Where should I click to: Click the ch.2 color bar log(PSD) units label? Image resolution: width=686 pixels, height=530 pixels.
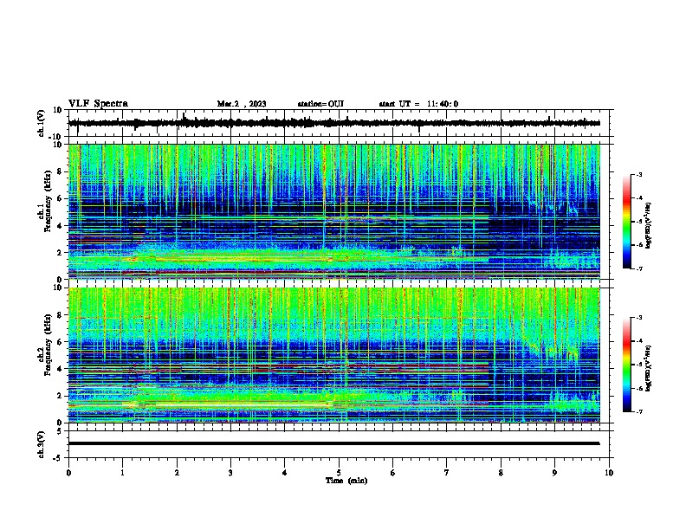[649, 368]
